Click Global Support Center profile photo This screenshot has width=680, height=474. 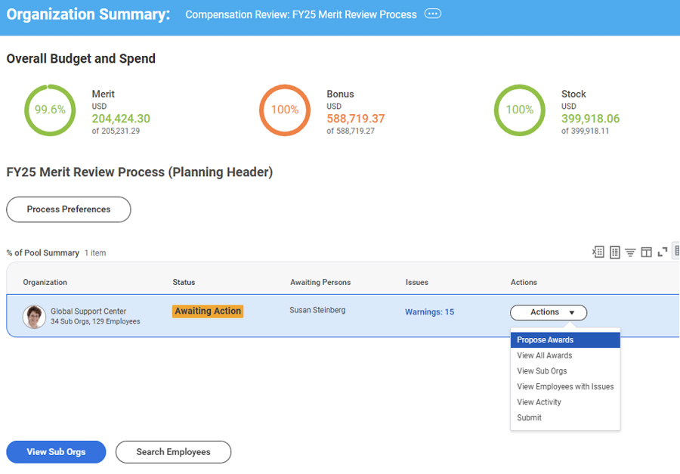pyautogui.click(x=34, y=316)
